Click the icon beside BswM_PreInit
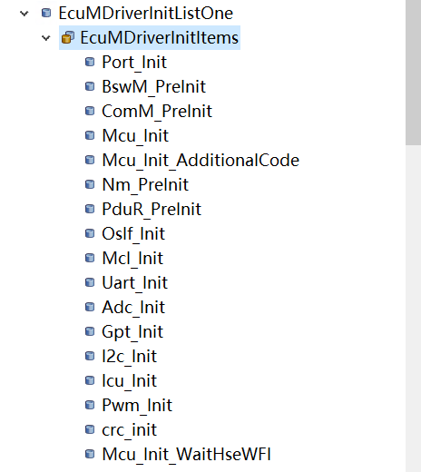 coord(90,86)
